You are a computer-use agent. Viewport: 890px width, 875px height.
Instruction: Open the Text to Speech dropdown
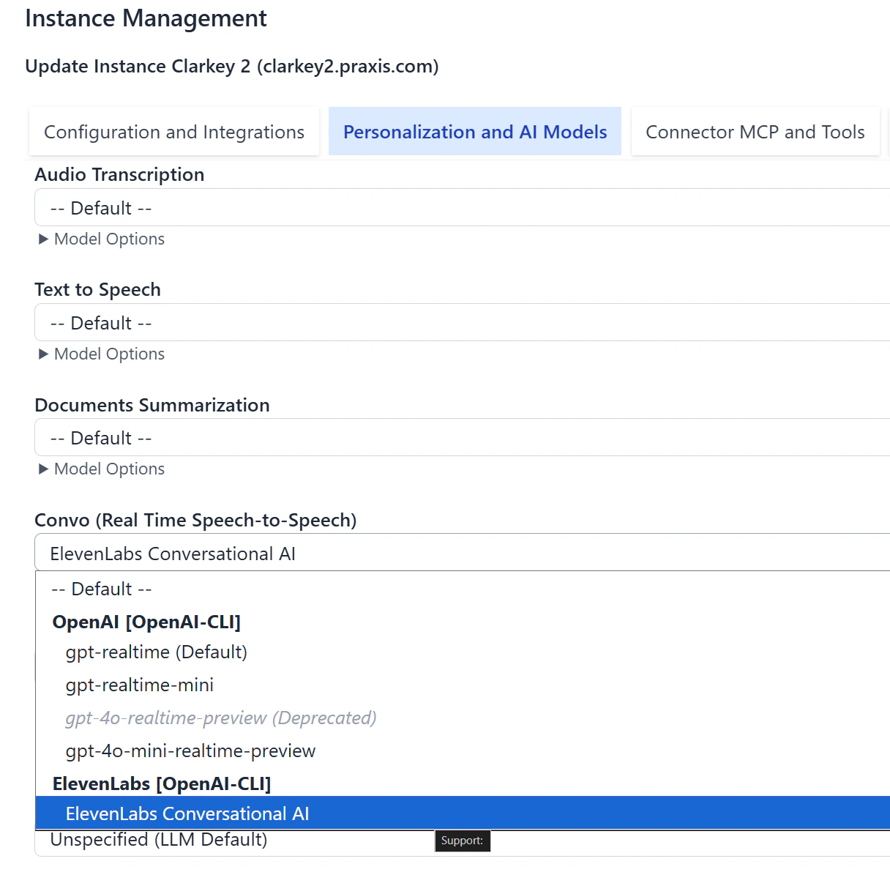tap(463, 323)
